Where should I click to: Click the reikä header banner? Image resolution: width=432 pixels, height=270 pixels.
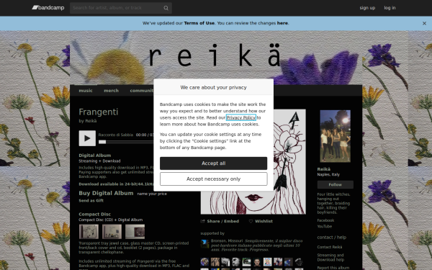[x=216, y=58]
